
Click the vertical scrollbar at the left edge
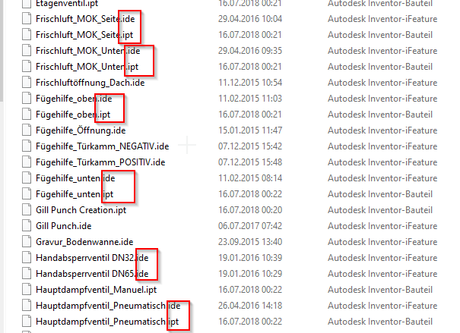2,50
